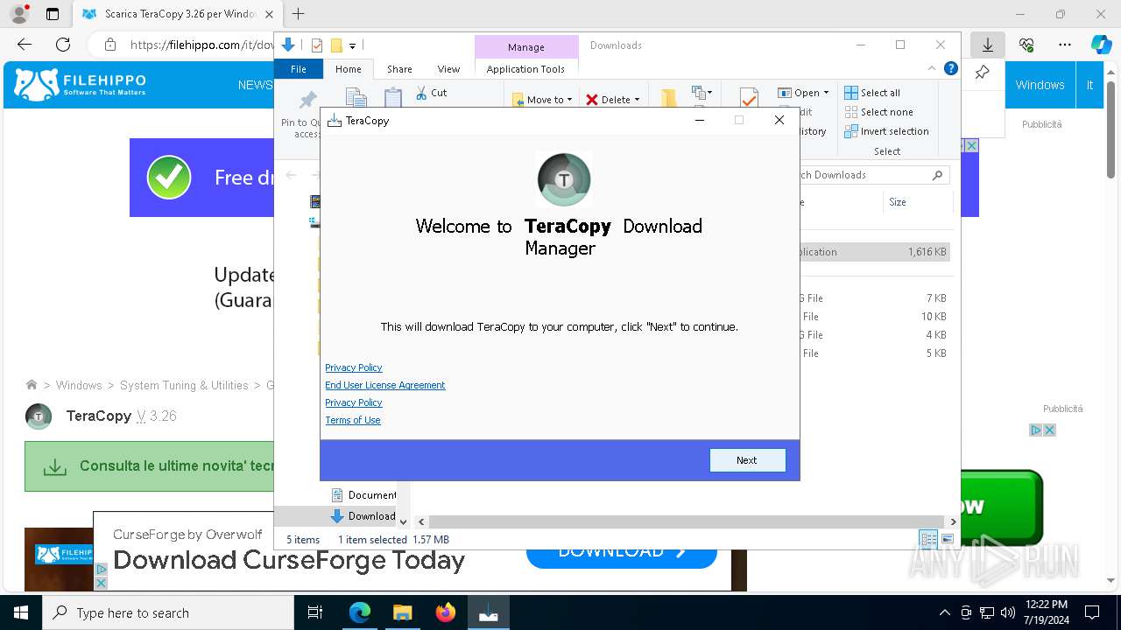Click the TeraCopy logo in the installer

564,179
